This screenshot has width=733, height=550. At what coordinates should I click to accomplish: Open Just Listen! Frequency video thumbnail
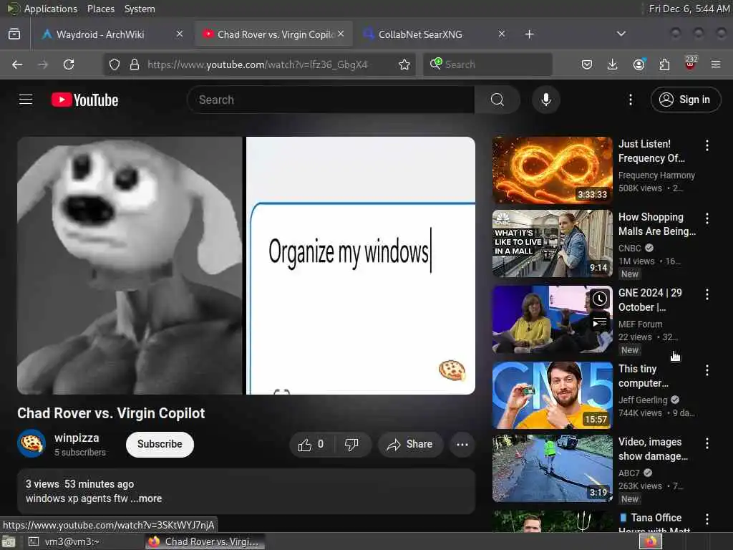pyautogui.click(x=552, y=170)
